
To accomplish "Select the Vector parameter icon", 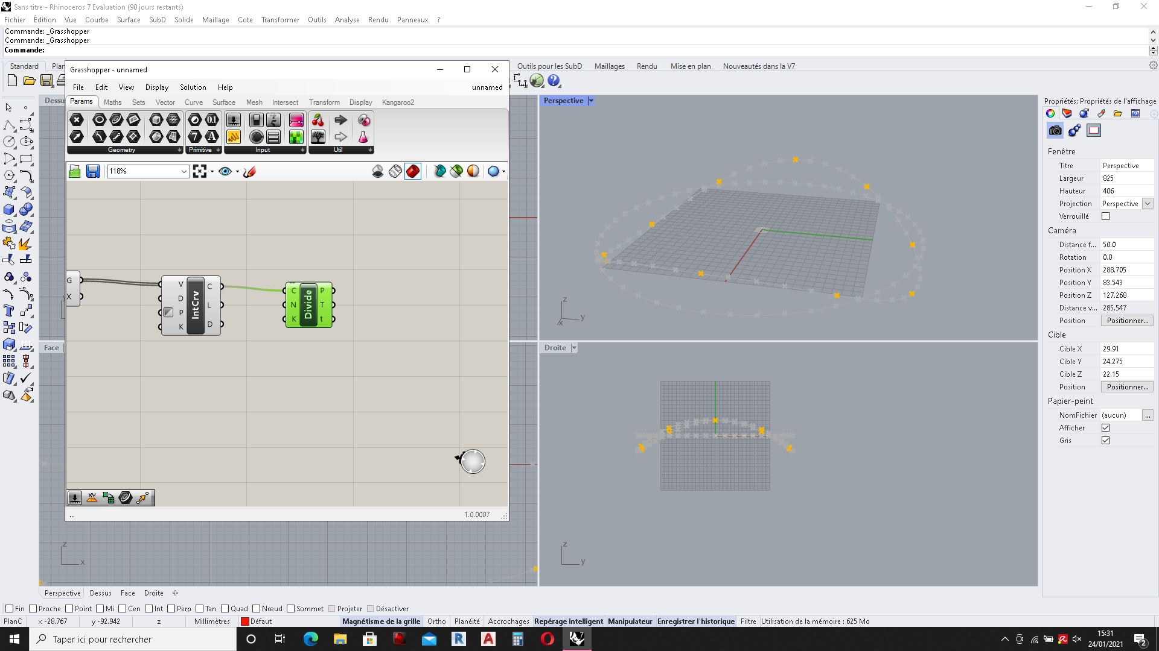I will [77, 137].
